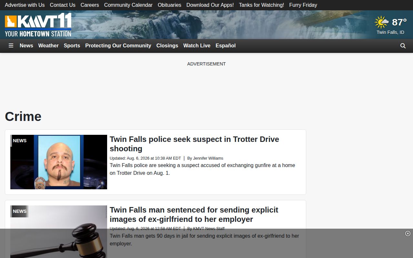Go to the Weather section
This screenshot has height=258, width=413.
pyautogui.click(x=48, y=46)
